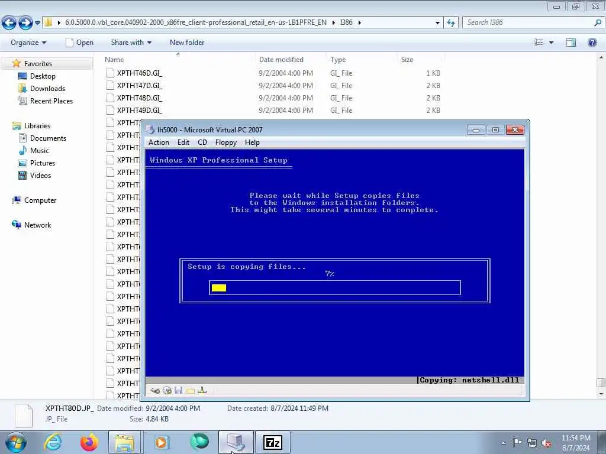This screenshot has width=606, height=454.
Task: Expand the address bar history dropdown
Action: (x=437, y=23)
